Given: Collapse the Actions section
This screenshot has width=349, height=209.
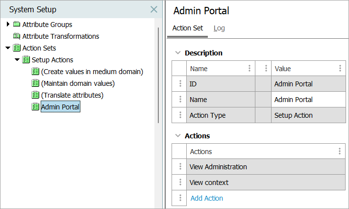Looking at the screenshot, I should (x=177, y=136).
